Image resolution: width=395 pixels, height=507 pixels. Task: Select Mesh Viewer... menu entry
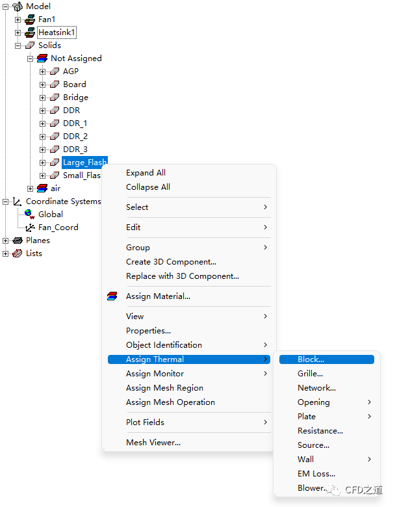coord(153,443)
